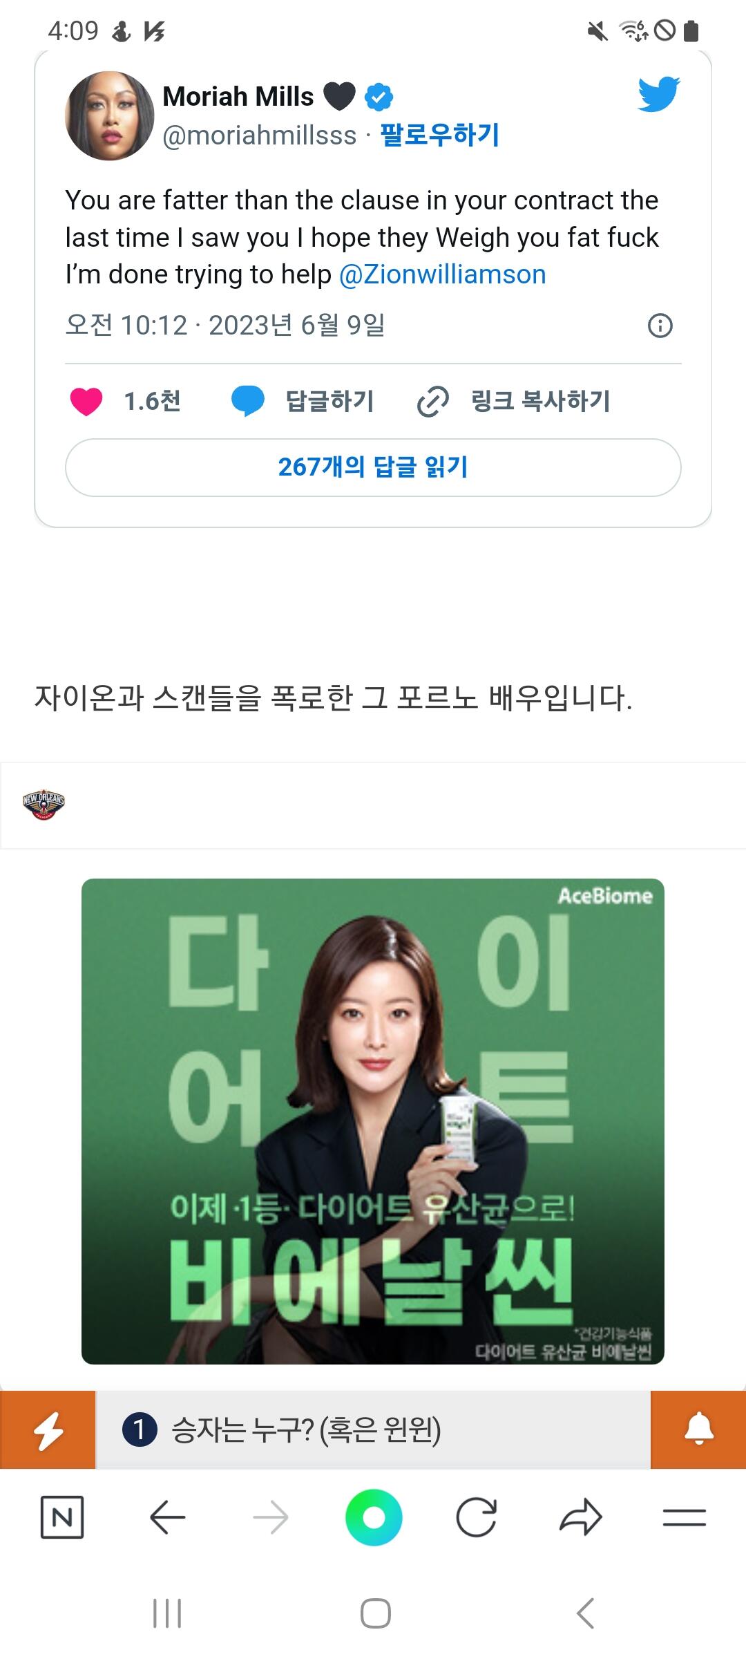
Task: Go to Naver home N icon
Action: (x=62, y=1517)
